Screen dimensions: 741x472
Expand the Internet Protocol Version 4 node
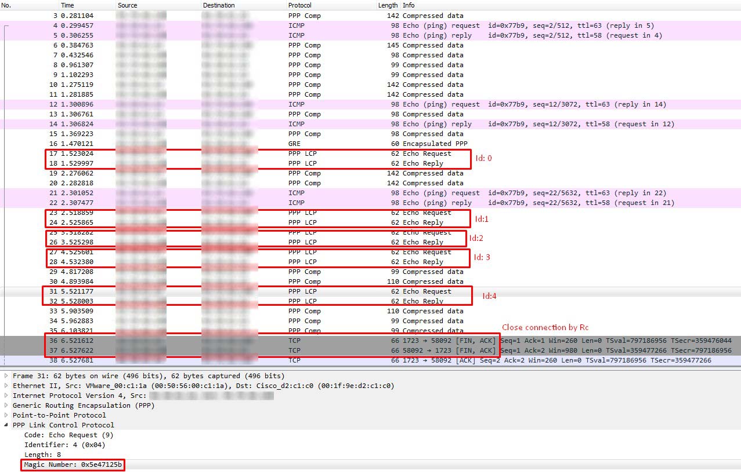coord(6,396)
